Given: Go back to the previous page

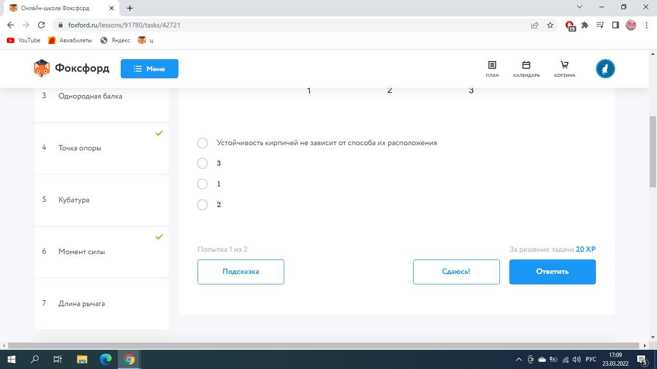Looking at the screenshot, I should 11,25.
